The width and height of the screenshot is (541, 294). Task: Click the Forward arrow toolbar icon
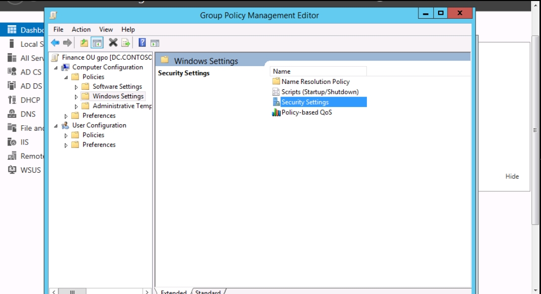[68, 43]
